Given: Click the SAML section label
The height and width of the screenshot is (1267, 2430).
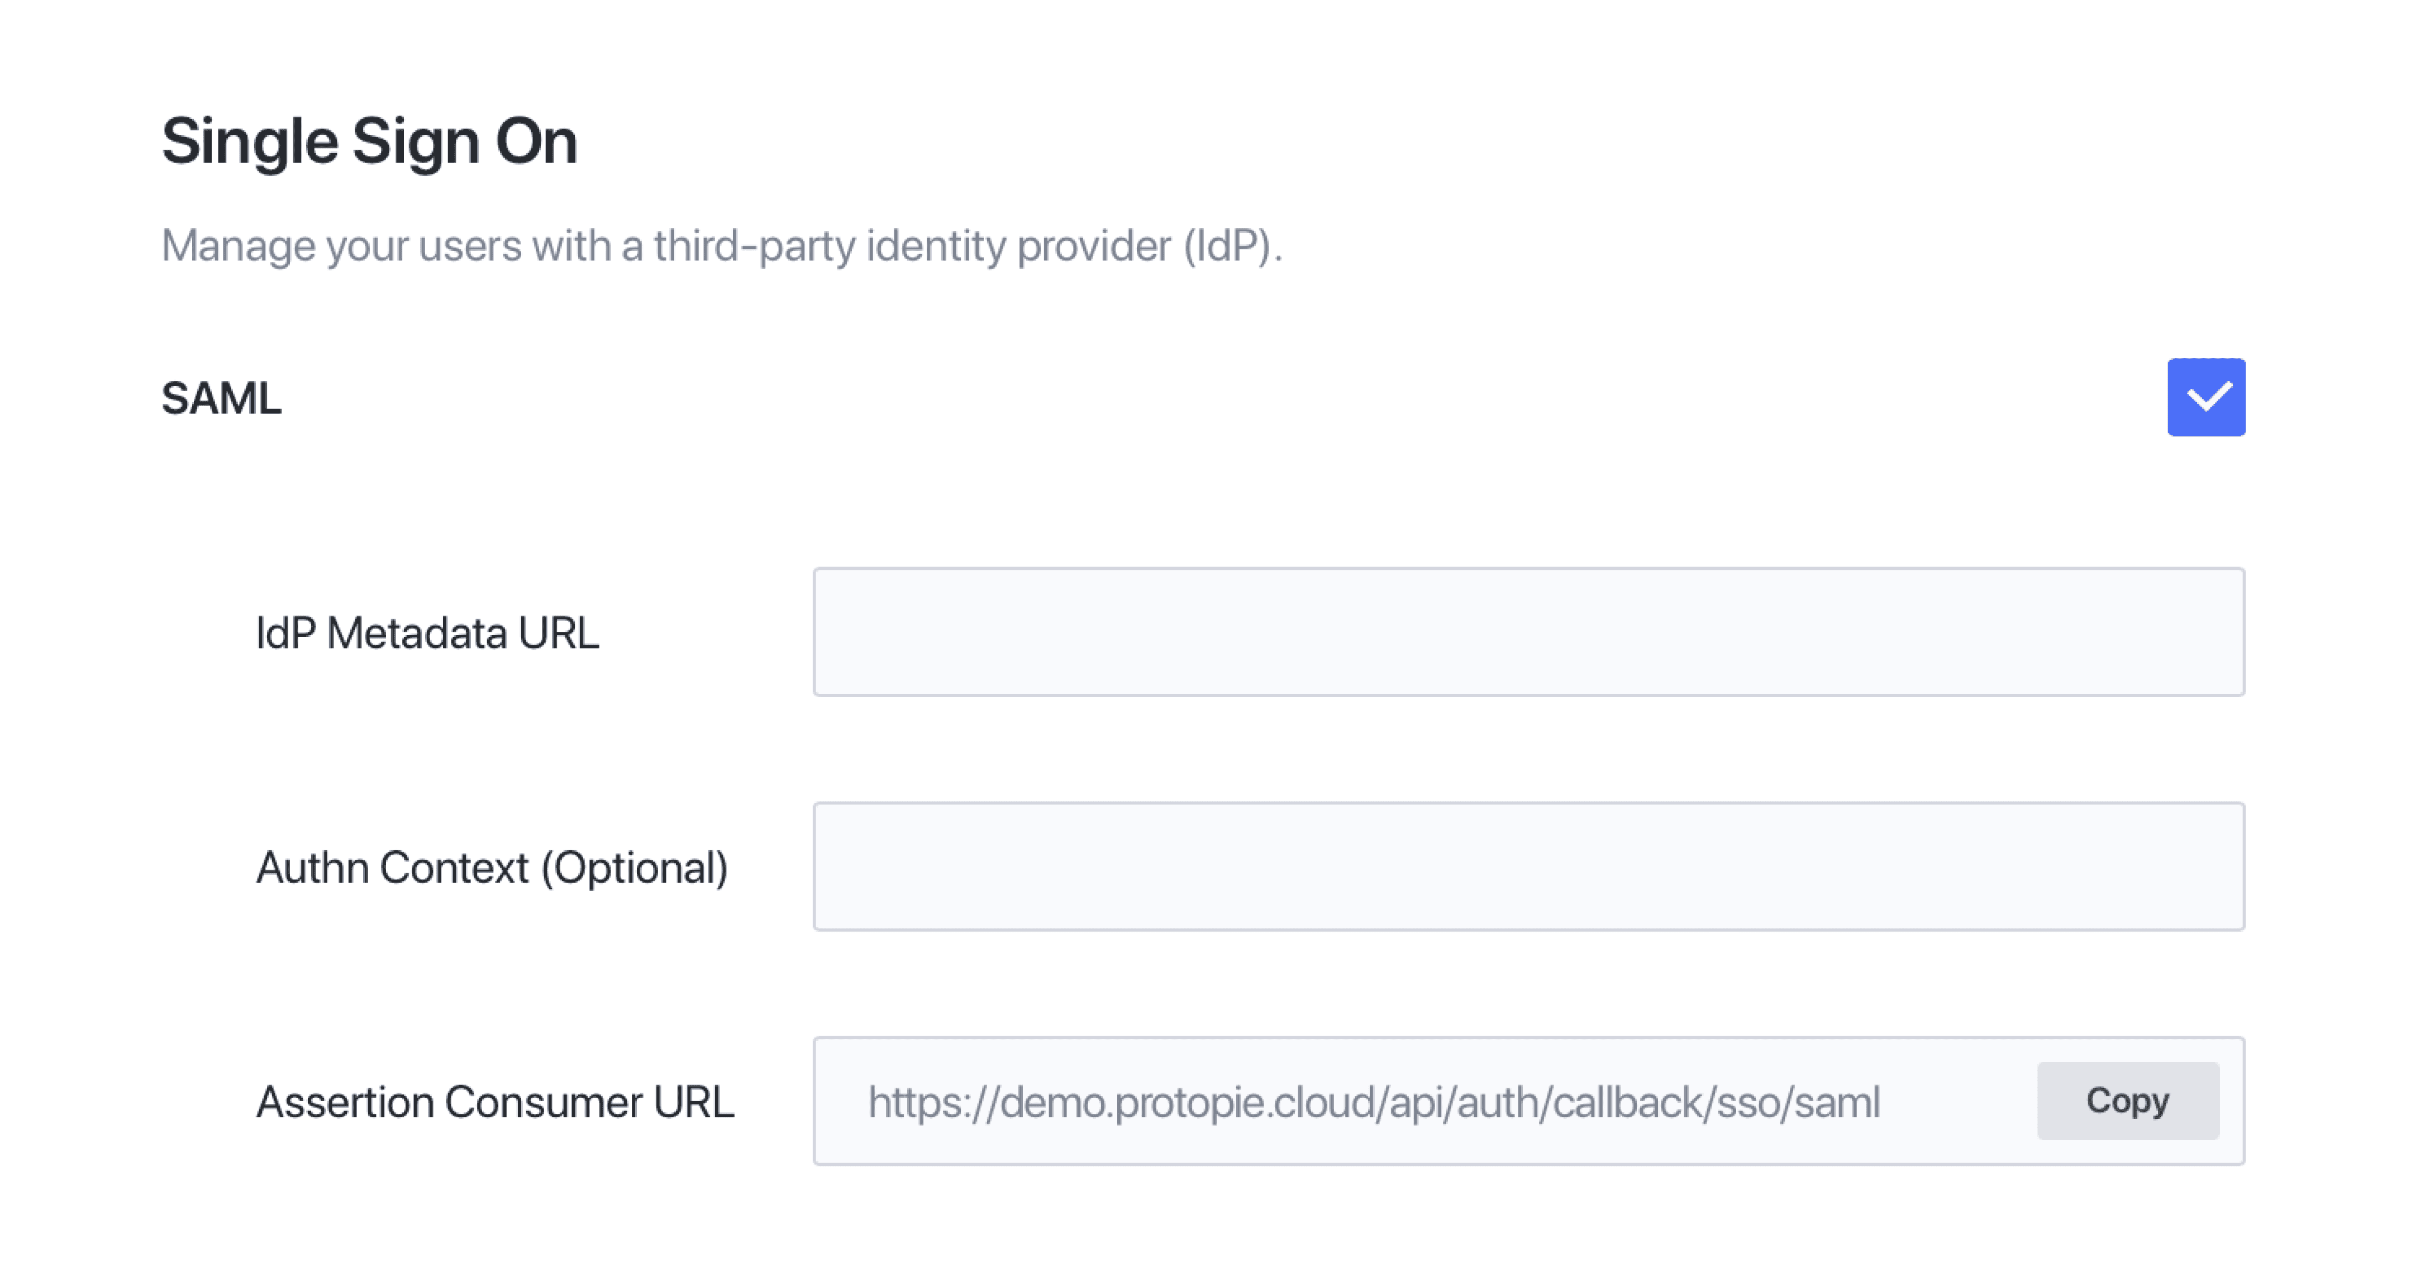Looking at the screenshot, I should point(221,397).
